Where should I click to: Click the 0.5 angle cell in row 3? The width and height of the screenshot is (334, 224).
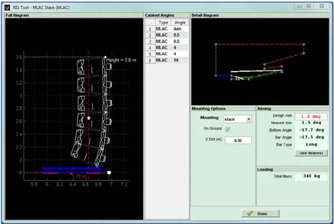coord(180,42)
